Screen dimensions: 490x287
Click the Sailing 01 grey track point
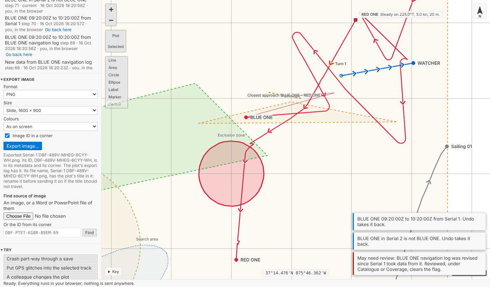tap(447, 146)
